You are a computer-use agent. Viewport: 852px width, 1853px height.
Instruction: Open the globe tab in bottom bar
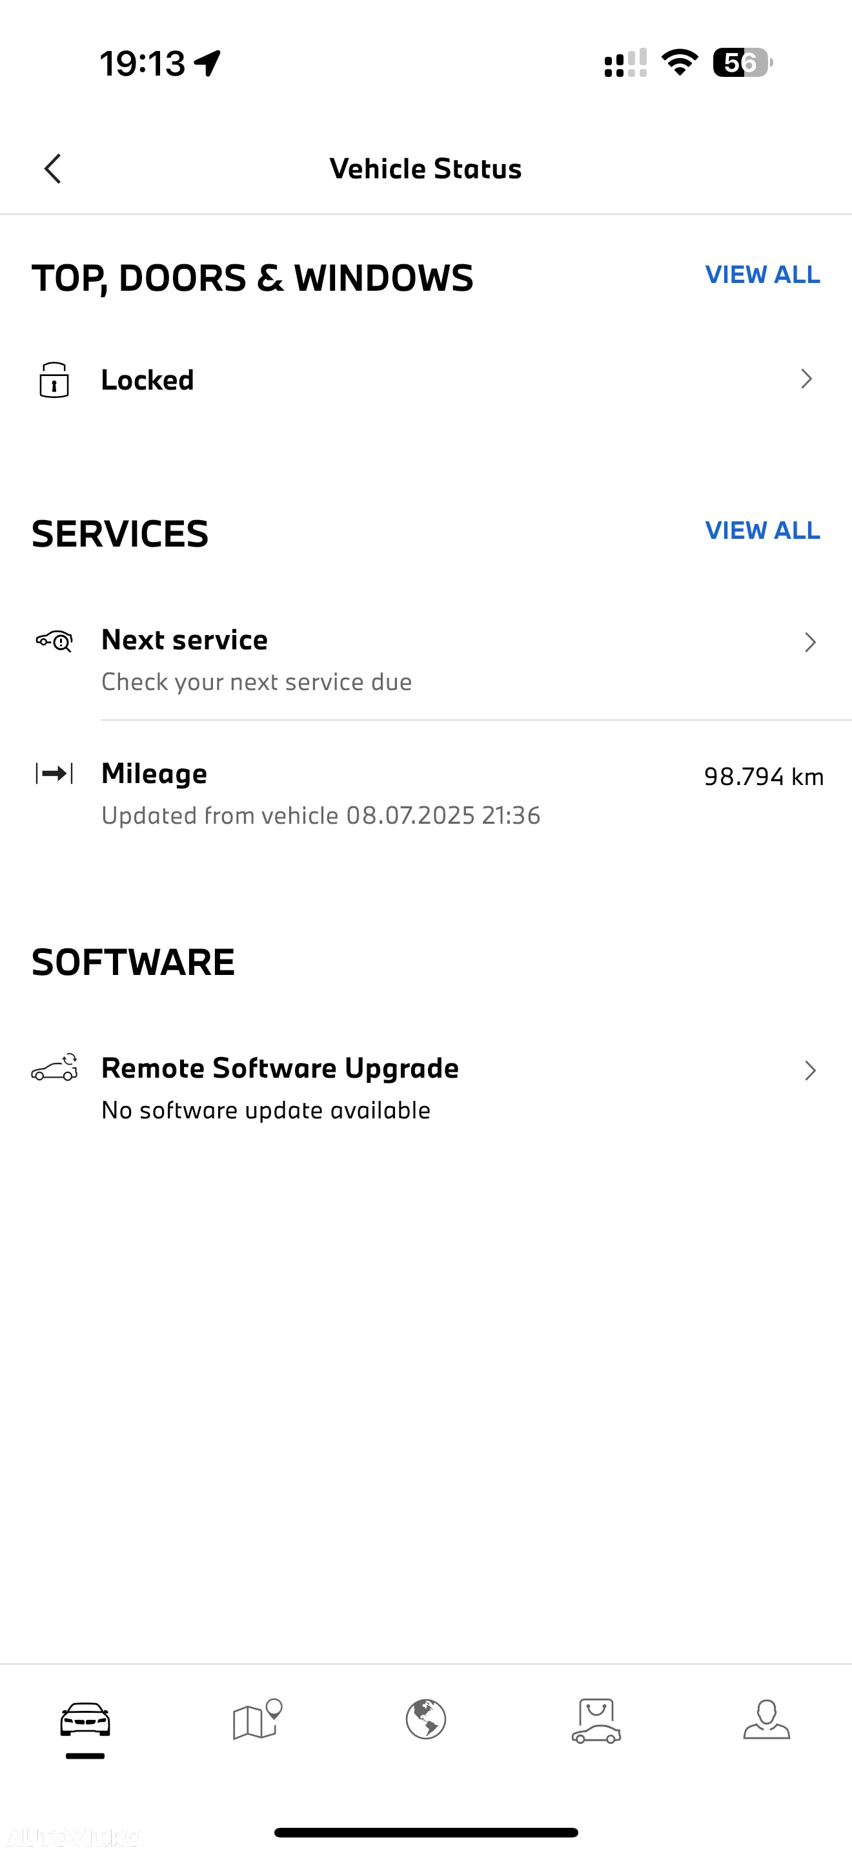click(x=426, y=1720)
